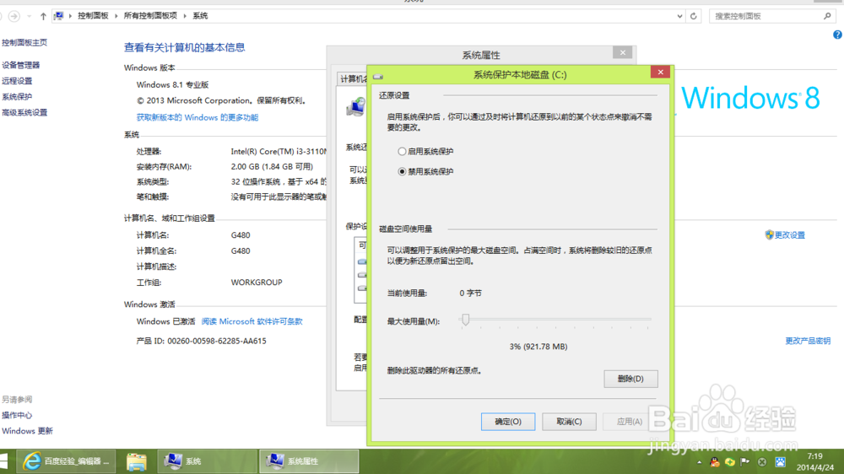Expand chevron before 所有控制面板项 breadcrumb
Viewport: 844px width, 474px height.
(x=116, y=16)
